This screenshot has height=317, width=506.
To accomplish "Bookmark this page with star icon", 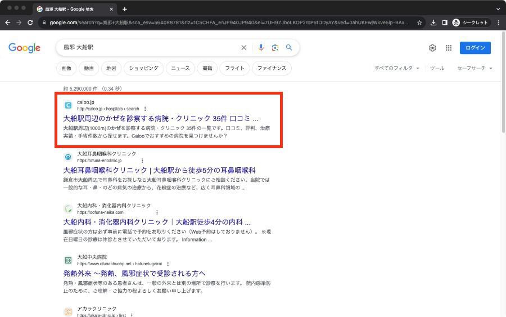I will (419, 23).
